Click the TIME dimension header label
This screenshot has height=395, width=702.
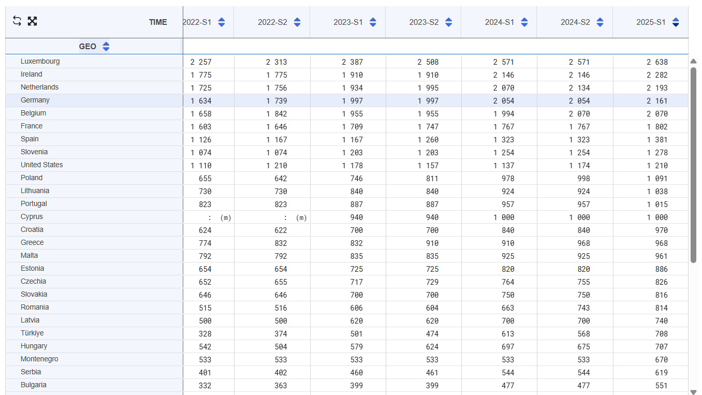[x=158, y=22]
